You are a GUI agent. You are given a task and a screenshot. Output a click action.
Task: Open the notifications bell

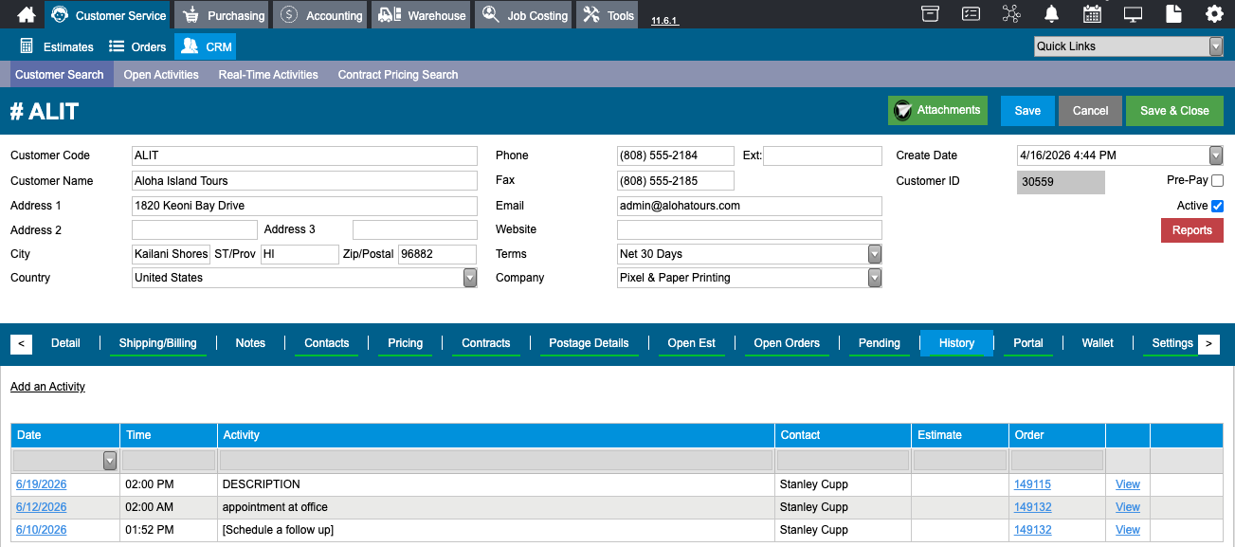tap(1051, 14)
